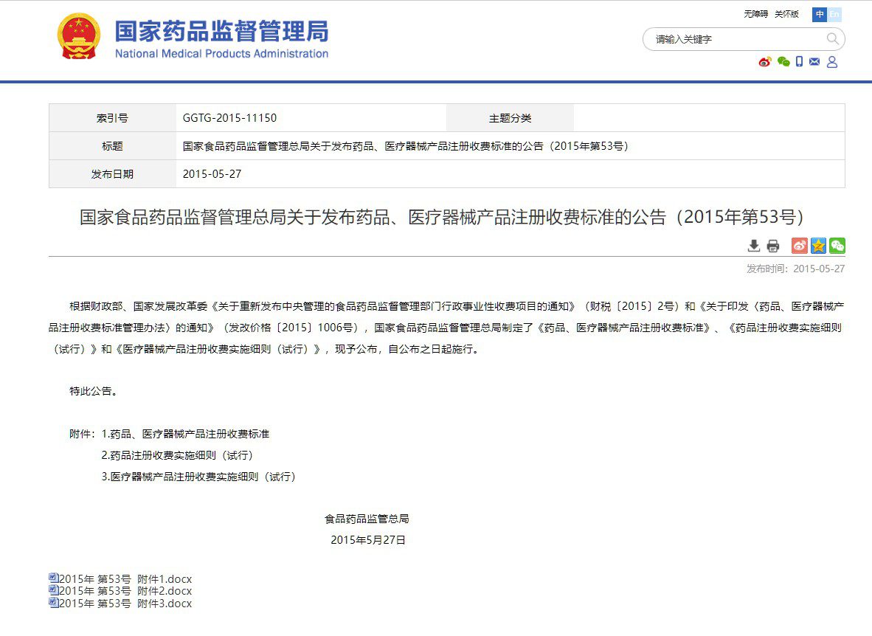This screenshot has height=636, width=872.
Task: Click National Medical Products Administration subtitle
Action: point(221,54)
